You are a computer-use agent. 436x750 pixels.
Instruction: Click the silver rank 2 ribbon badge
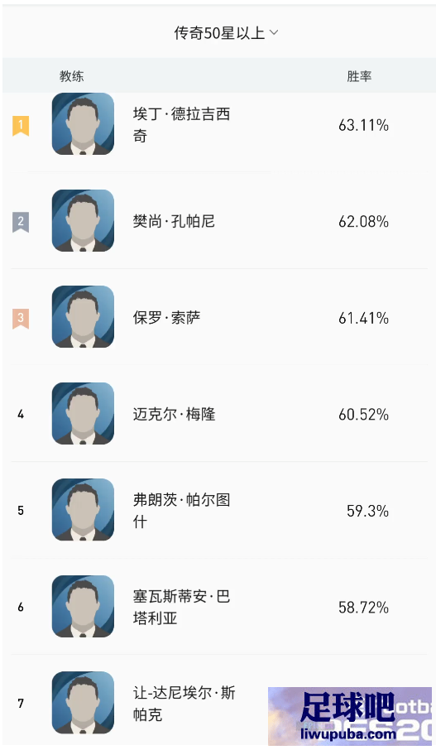tap(21, 222)
